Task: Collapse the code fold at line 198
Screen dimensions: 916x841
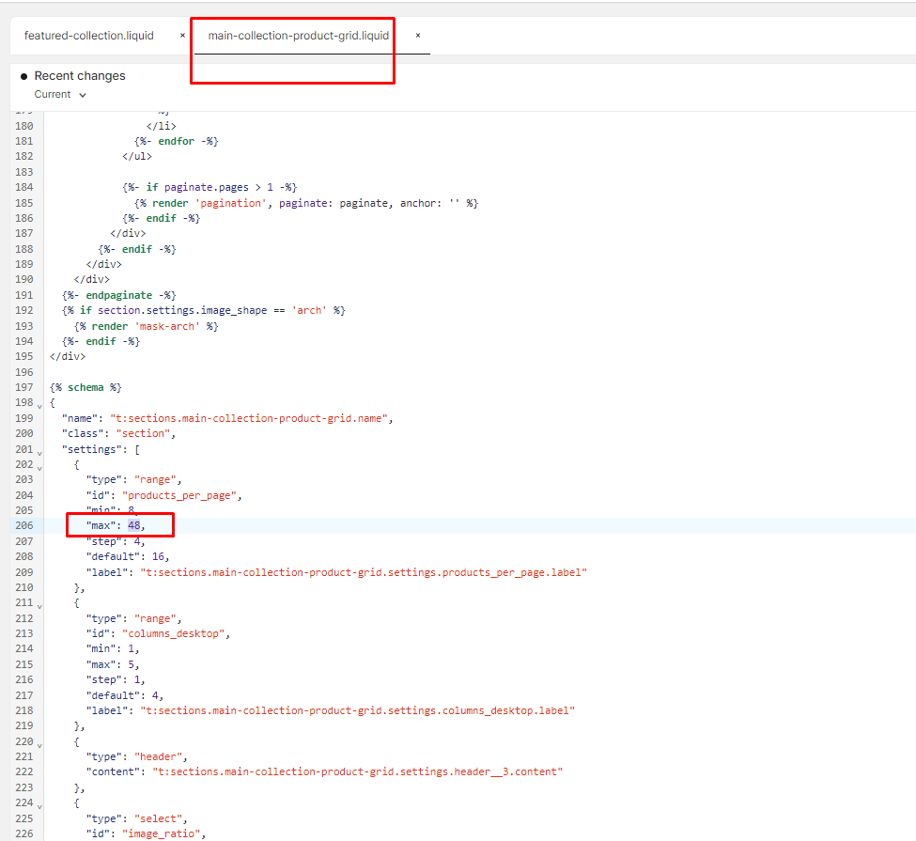Action: point(39,406)
